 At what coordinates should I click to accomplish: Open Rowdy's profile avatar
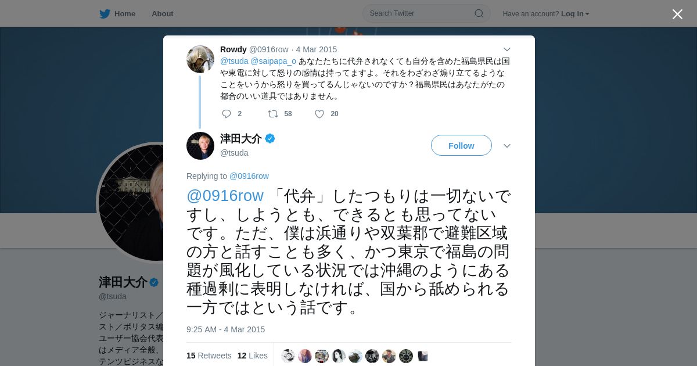pos(200,59)
